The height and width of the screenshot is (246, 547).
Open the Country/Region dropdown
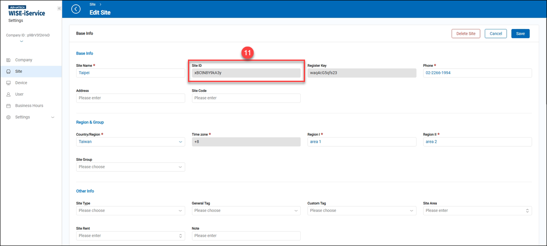point(130,142)
